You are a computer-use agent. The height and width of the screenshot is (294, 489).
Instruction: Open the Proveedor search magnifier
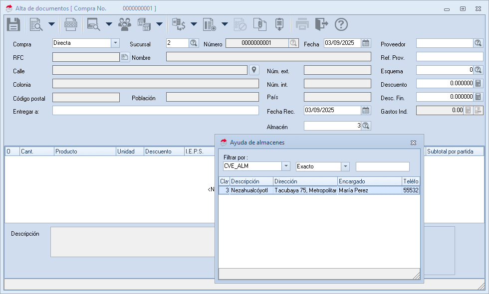[x=478, y=43]
